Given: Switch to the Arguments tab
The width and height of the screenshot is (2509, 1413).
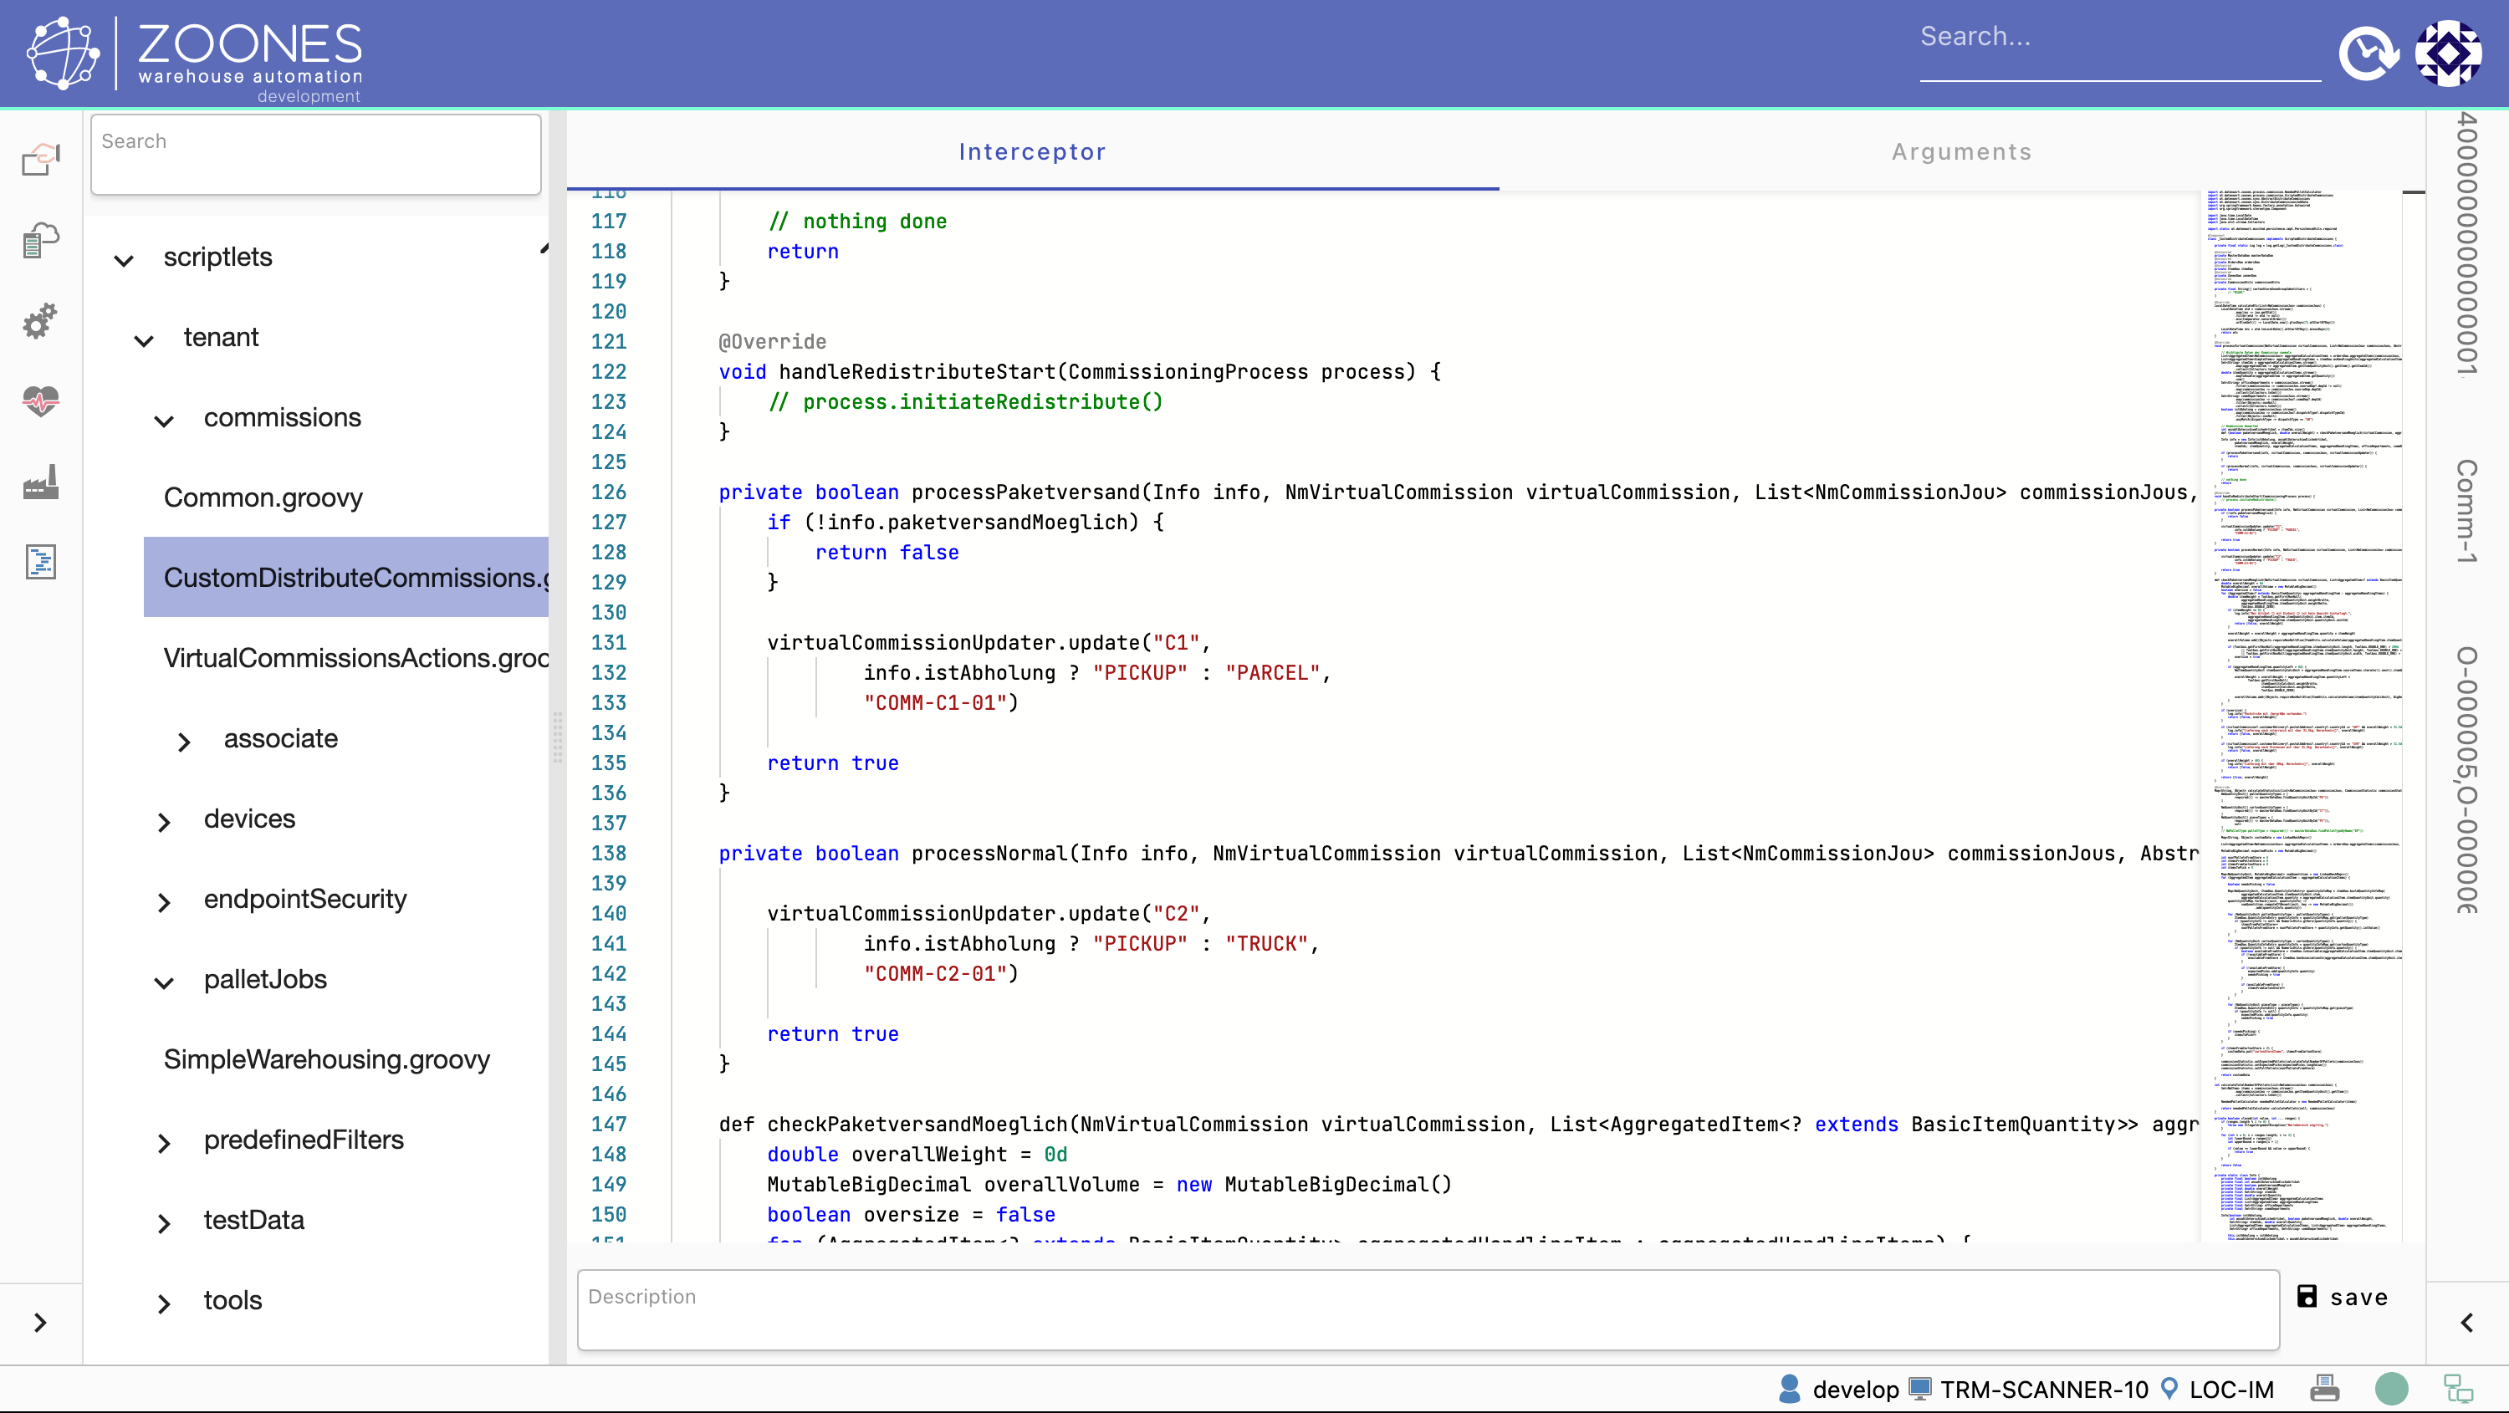Looking at the screenshot, I should click(x=1960, y=151).
